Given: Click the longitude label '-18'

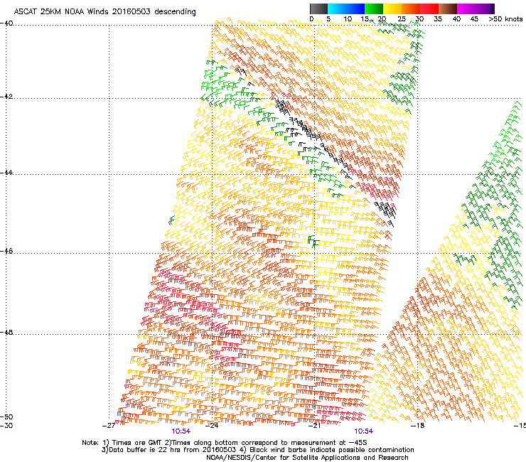Looking at the screenshot, I should 418,426.
